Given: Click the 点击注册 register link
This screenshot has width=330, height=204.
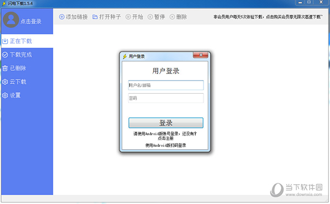Looking at the screenshot, I should click(x=166, y=138).
